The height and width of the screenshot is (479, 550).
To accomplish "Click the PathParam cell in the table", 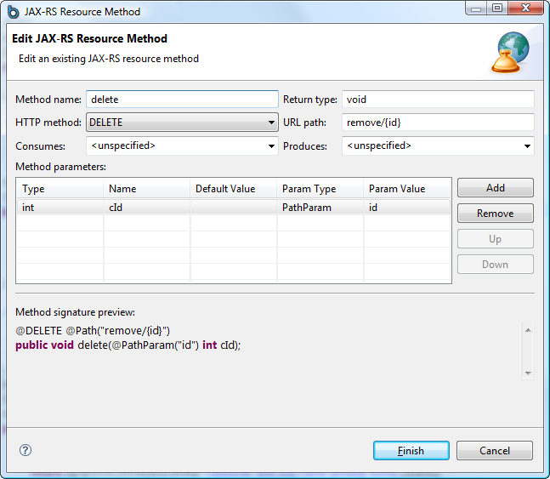I will click(x=320, y=208).
